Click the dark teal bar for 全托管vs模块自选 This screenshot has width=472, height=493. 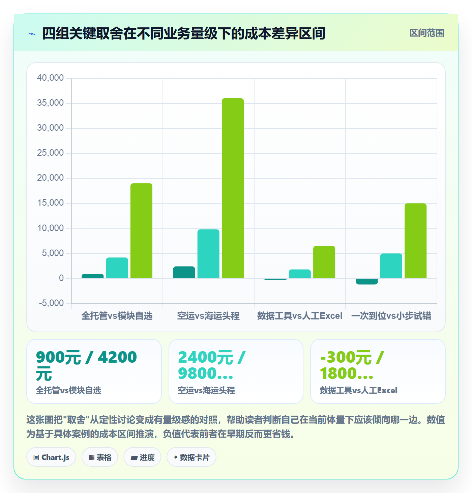[93, 276]
